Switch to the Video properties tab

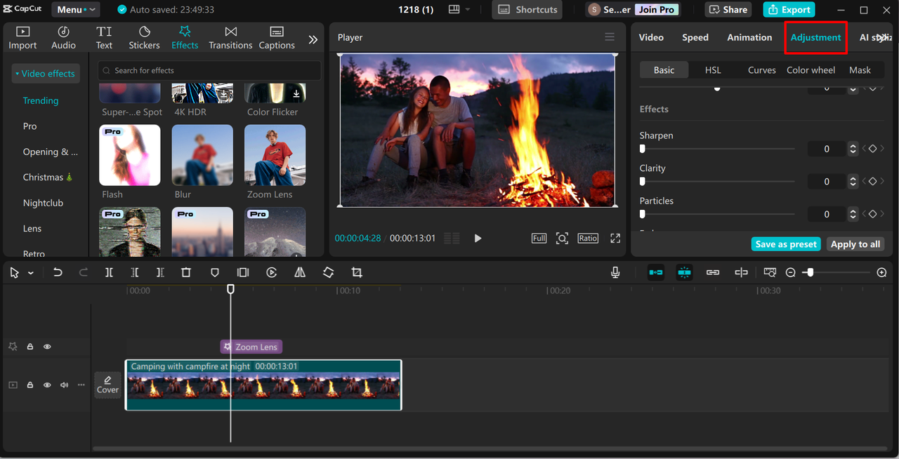(651, 38)
